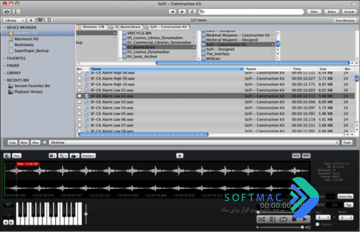Click the Copy button
Screen dimensions: 360x232
(12, 143)
